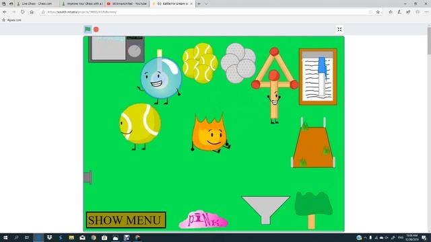This screenshot has height=242, width=431.
Task: Click the framed paper with blue pen
Action: click(x=318, y=77)
